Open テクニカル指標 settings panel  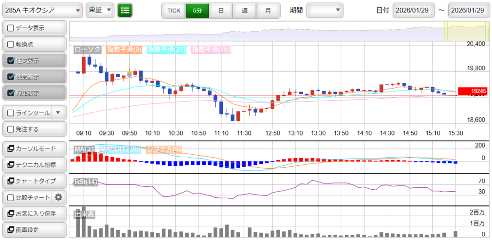pyautogui.click(x=34, y=165)
